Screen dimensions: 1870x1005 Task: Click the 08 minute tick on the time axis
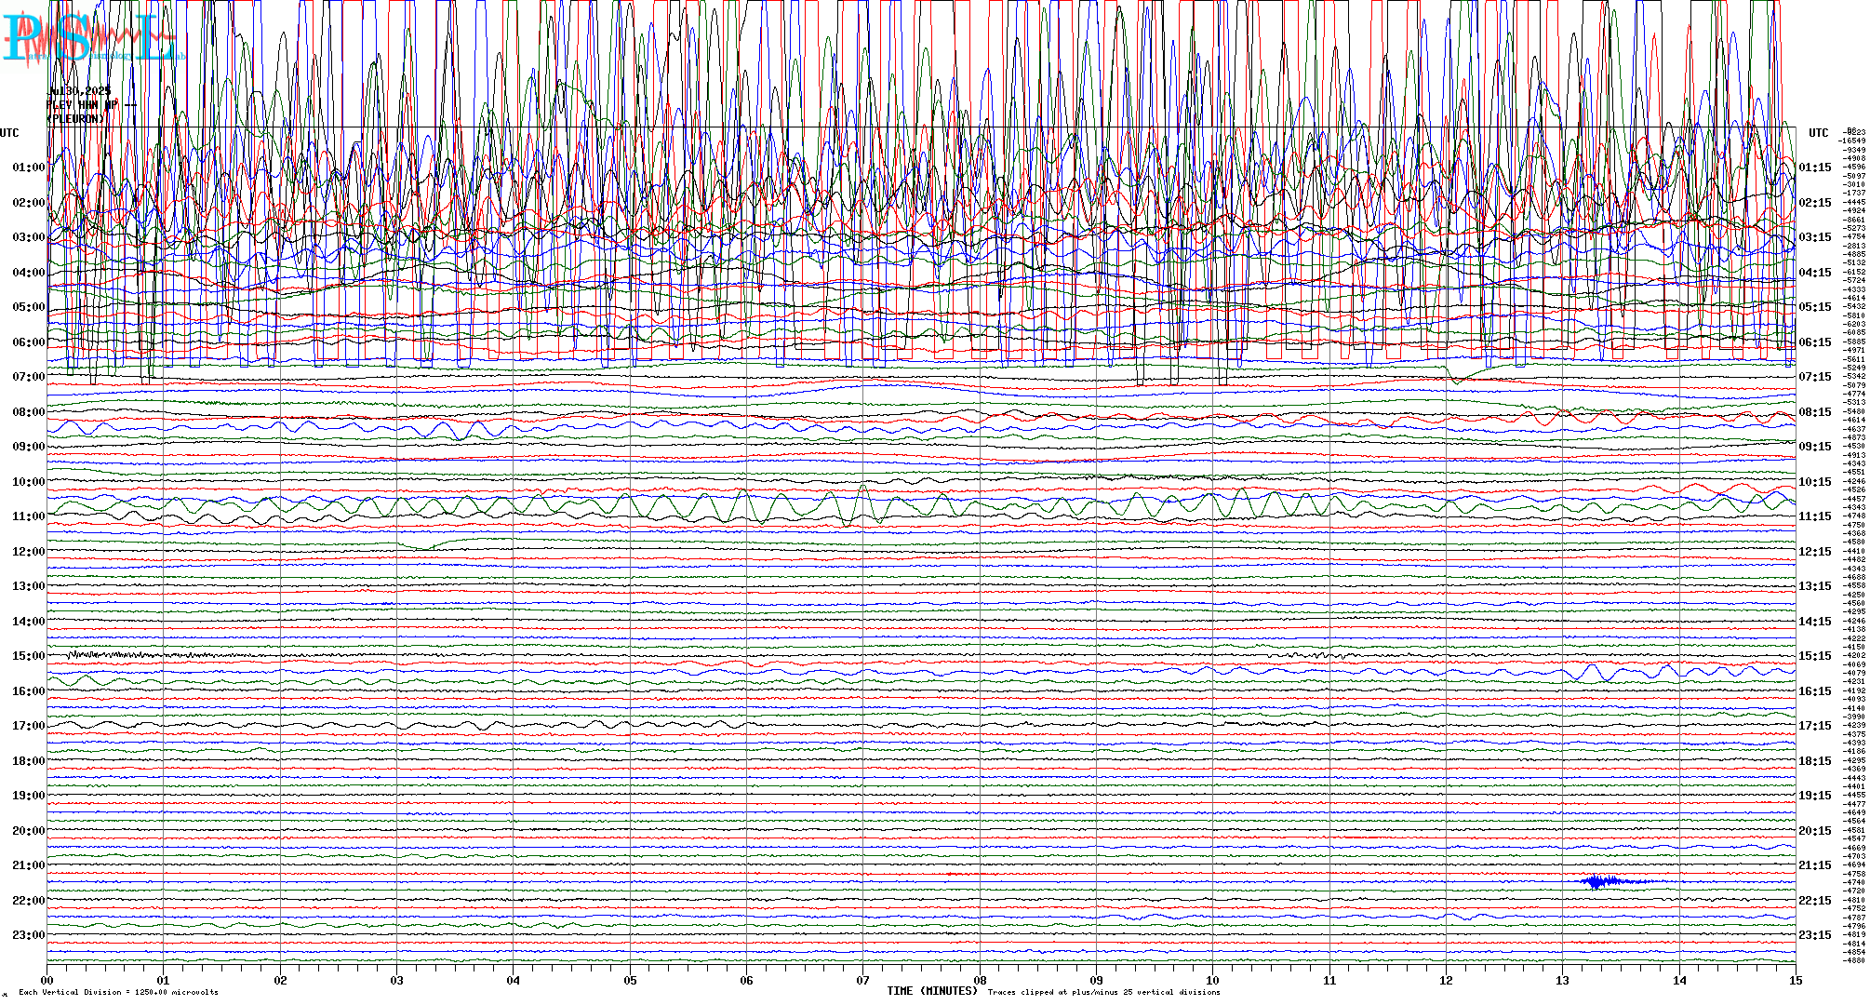980,980
